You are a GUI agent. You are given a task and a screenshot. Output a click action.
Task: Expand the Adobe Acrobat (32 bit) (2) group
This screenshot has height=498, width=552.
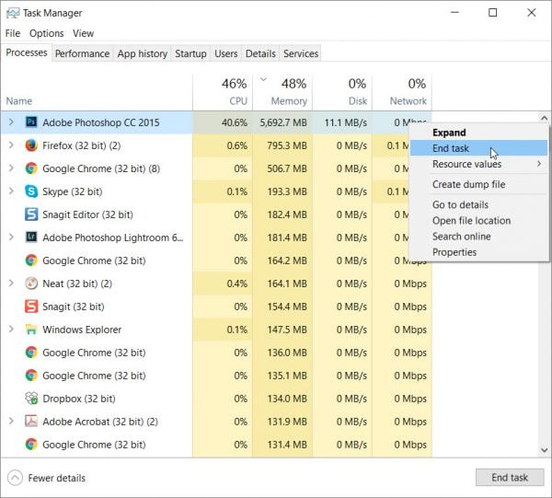11,422
